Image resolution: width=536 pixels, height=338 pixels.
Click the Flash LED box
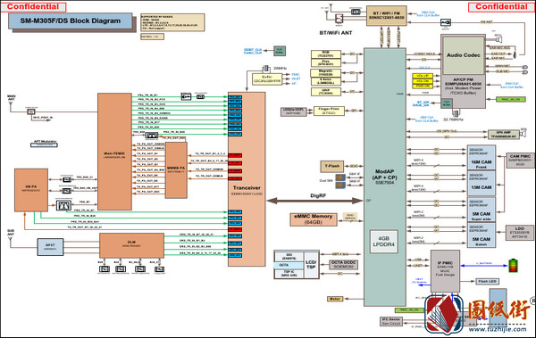tap(488, 281)
